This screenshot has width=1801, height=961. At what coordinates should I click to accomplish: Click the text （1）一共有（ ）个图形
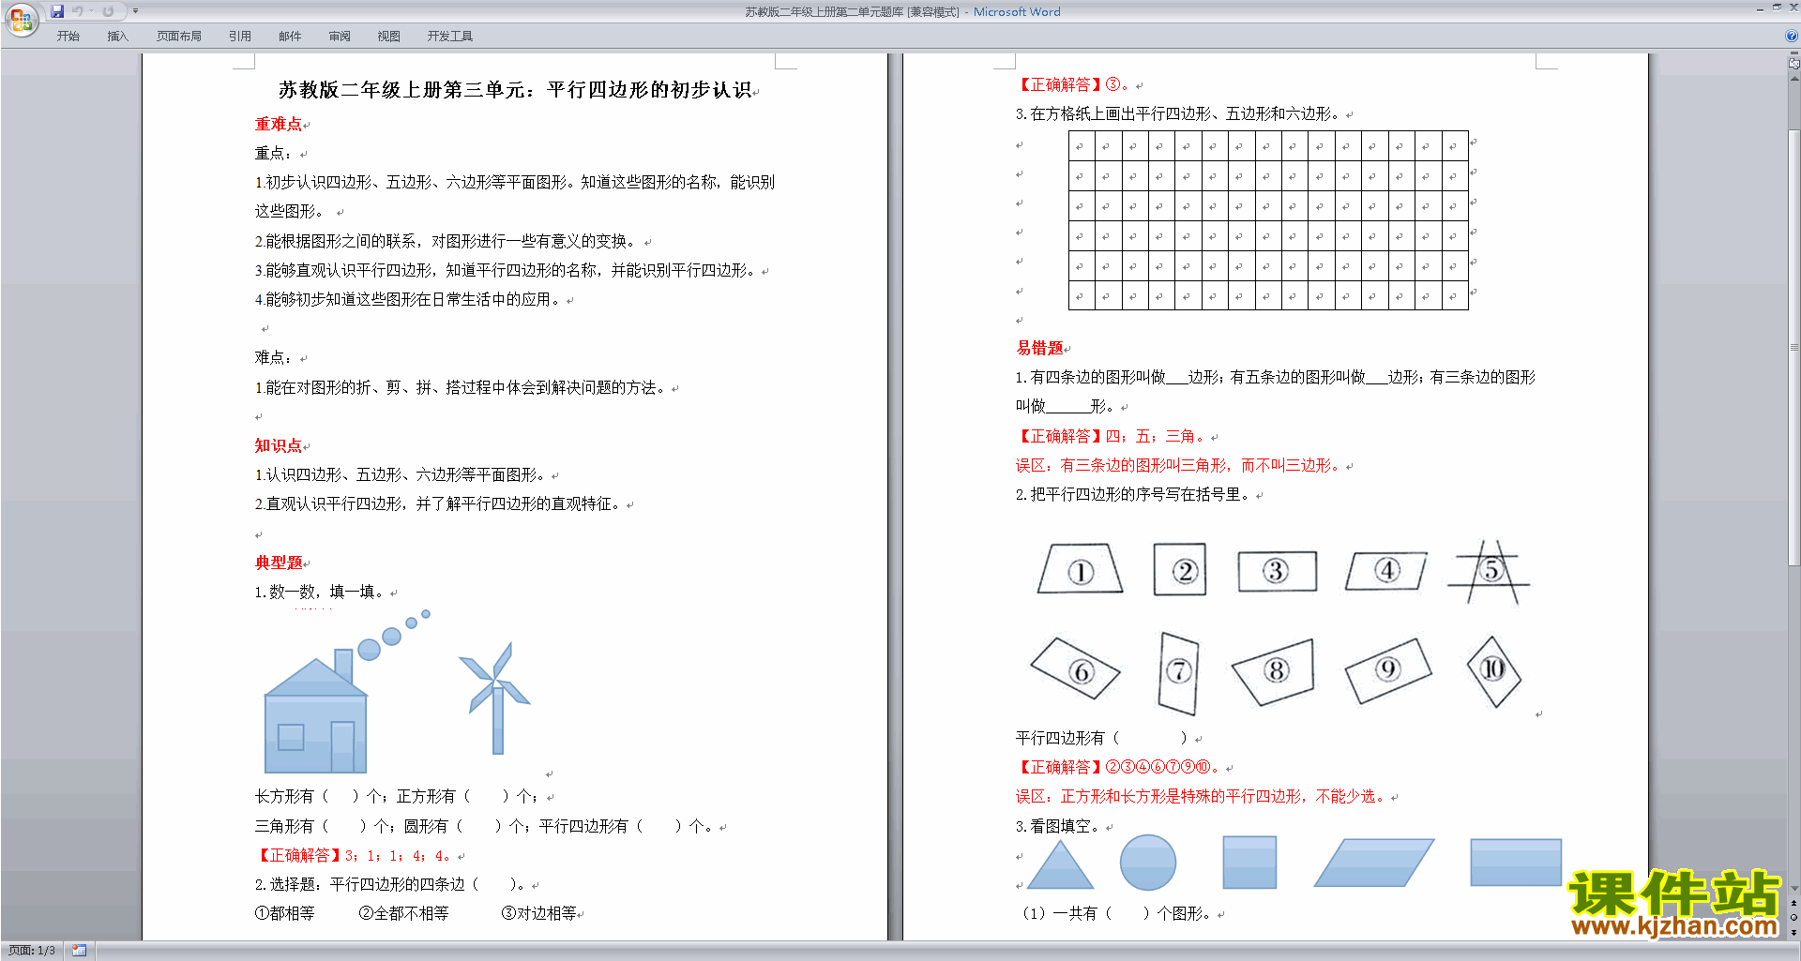coord(1116,913)
